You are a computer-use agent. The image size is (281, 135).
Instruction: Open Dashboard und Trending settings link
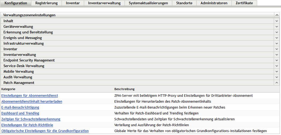click(x=20, y=113)
